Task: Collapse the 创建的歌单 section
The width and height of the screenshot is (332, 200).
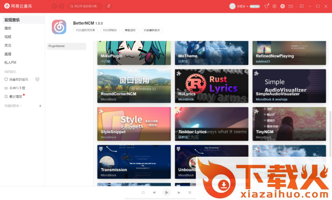Action: point(13,106)
